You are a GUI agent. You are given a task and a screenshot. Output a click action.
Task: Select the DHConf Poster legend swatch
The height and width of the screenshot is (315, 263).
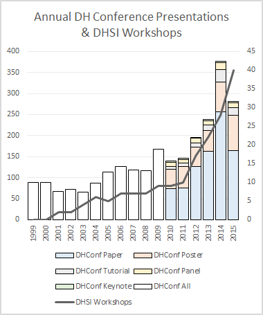[x=143, y=255]
